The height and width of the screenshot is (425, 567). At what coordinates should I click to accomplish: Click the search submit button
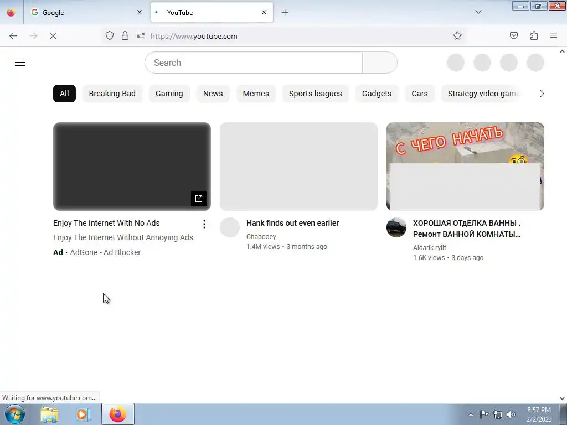380,63
